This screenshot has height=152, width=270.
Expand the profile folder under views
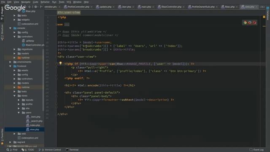pyautogui.click(x=19, y=104)
